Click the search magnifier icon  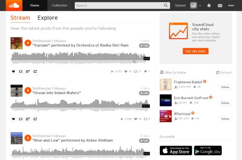(x=166, y=5)
